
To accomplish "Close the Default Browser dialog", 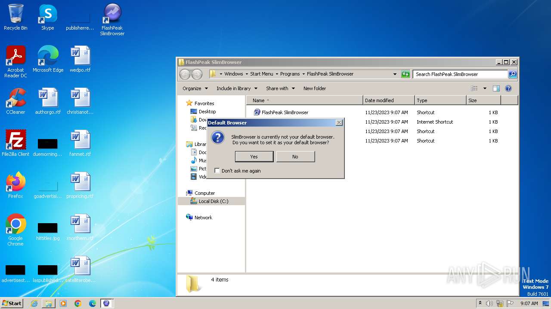I will tap(339, 123).
